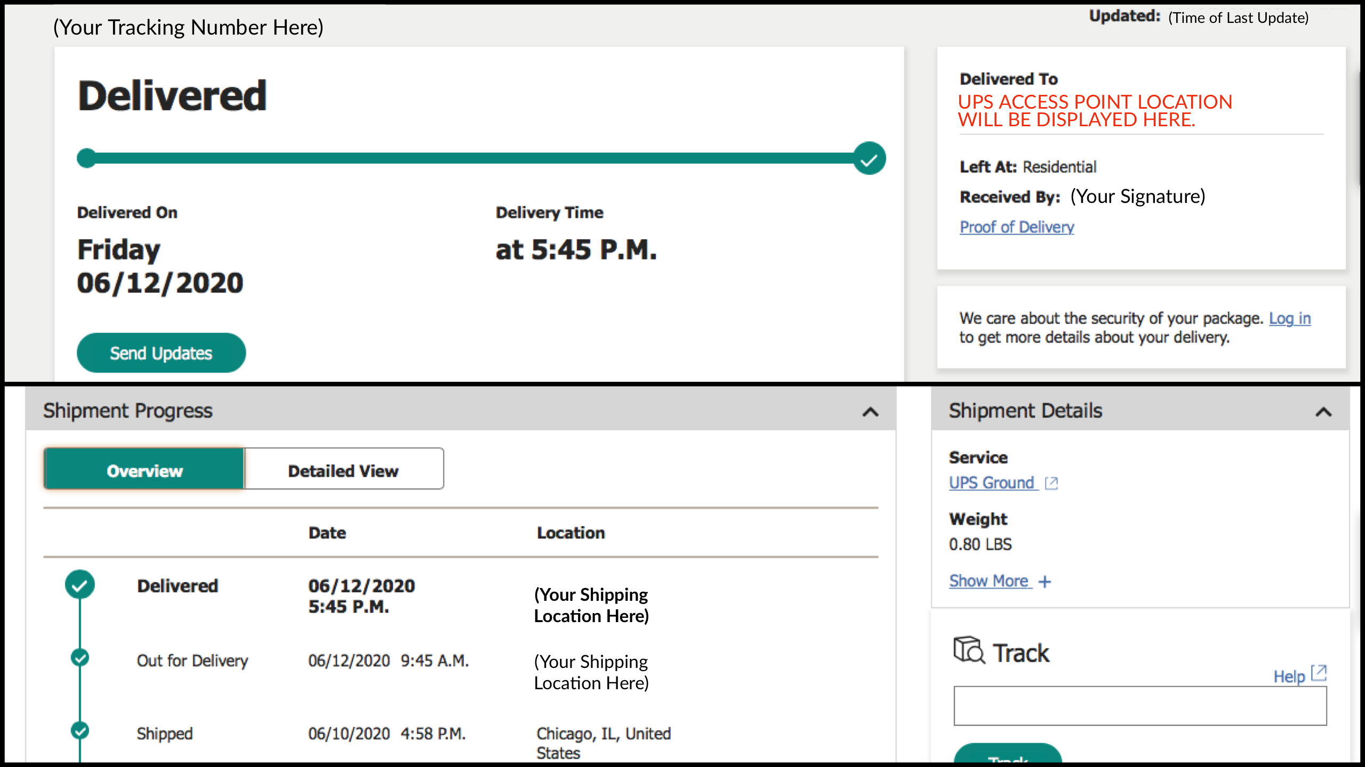Click the Out for Delivery checkmark icon
The height and width of the screenshot is (767, 1365).
tap(80, 658)
